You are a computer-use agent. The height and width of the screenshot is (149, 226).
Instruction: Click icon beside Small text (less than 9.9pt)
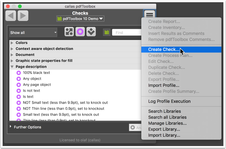coord(18,115)
